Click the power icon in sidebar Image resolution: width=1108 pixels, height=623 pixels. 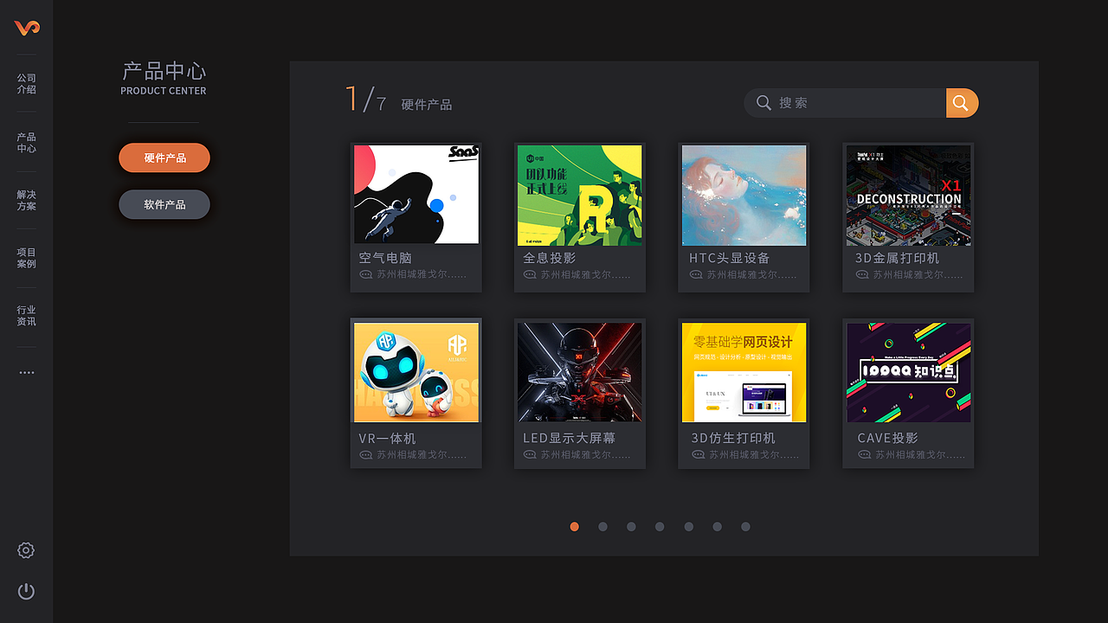26,591
